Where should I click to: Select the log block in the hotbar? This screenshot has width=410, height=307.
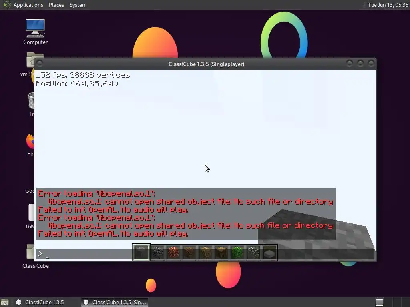[x=221, y=253]
